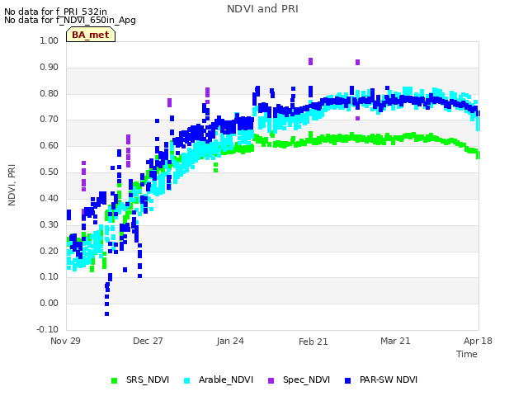Click the 0.10 y-axis tick label
Image resolution: width=528 pixels, height=396 pixels.
point(49,277)
